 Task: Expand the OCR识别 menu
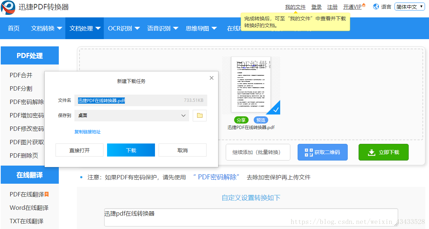[124, 28]
